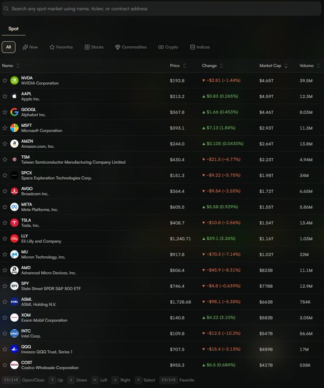This screenshot has height=388, width=324.
Task: Click the Tesla logo in TSLA row
Action: (14, 223)
